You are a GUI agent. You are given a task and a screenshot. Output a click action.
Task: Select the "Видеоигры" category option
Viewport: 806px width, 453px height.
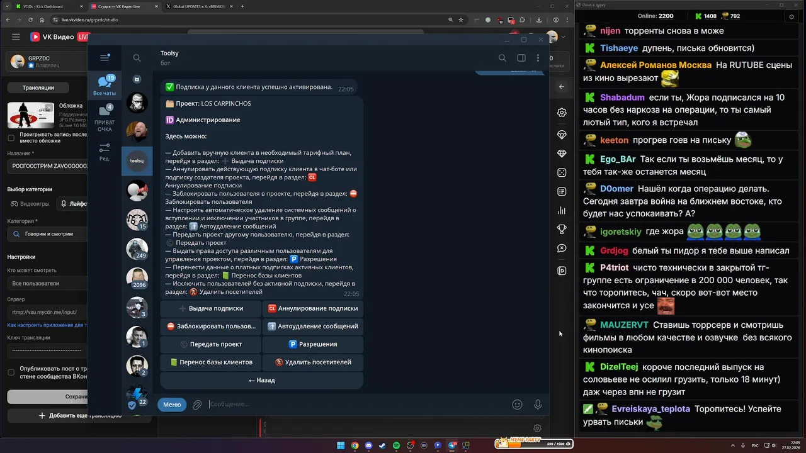(x=29, y=204)
